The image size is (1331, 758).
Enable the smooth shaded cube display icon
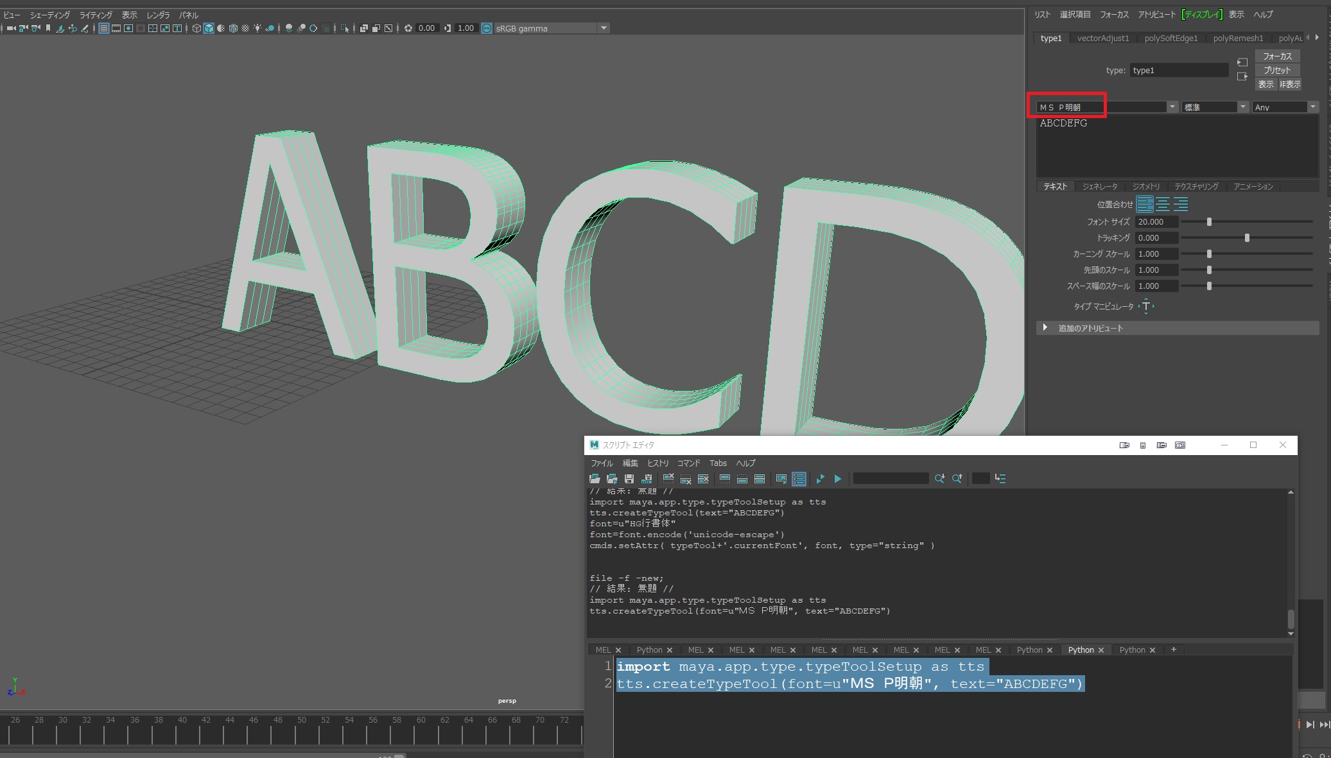[209, 28]
